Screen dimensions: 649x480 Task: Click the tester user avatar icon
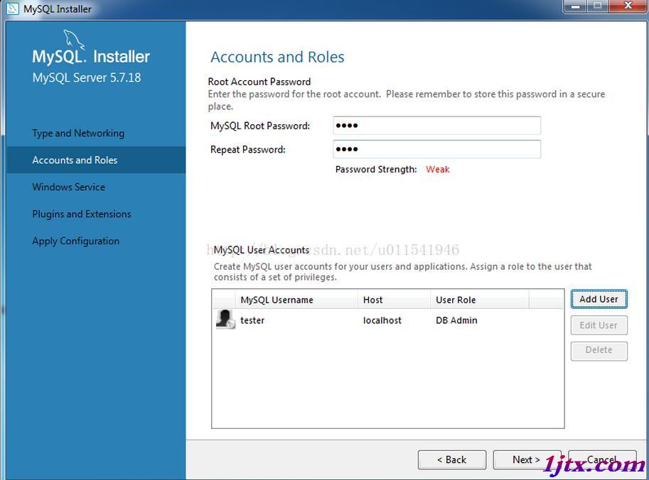225,320
